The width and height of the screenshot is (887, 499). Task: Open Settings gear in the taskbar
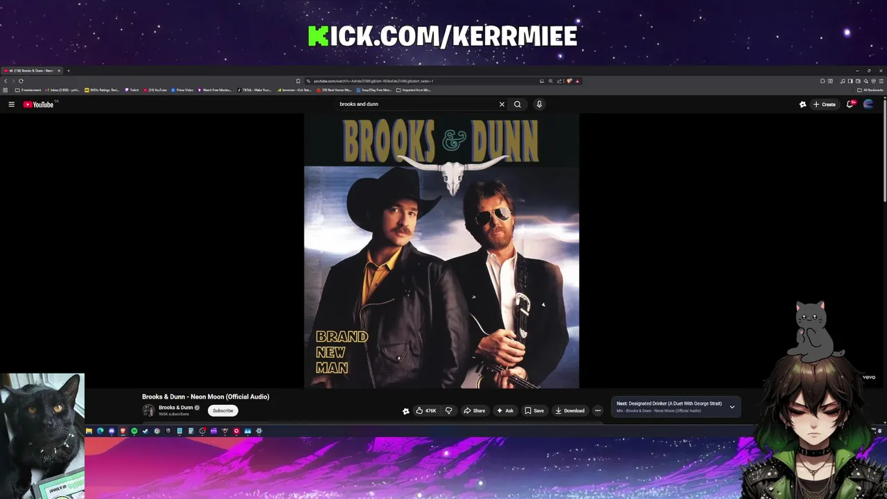pos(259,431)
